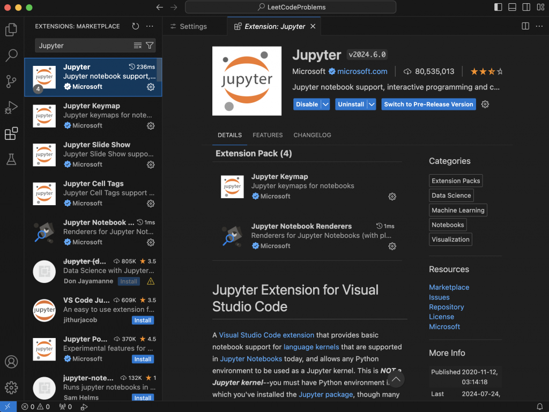Open the Run and Debug view
The image size is (549, 412).
[11, 108]
